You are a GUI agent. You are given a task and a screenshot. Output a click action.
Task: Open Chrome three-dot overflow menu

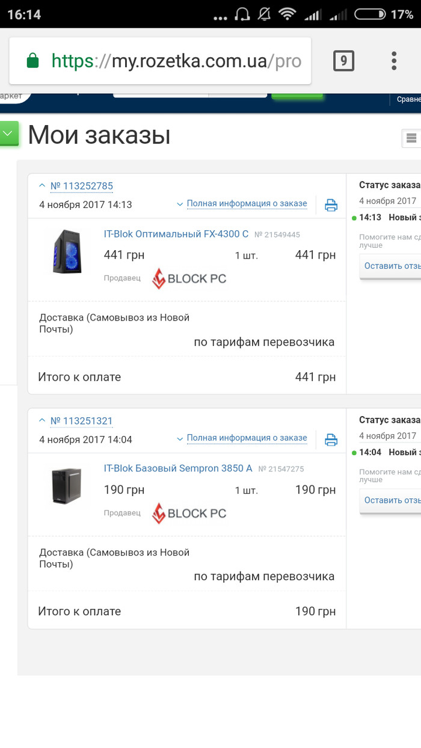pyautogui.click(x=394, y=61)
